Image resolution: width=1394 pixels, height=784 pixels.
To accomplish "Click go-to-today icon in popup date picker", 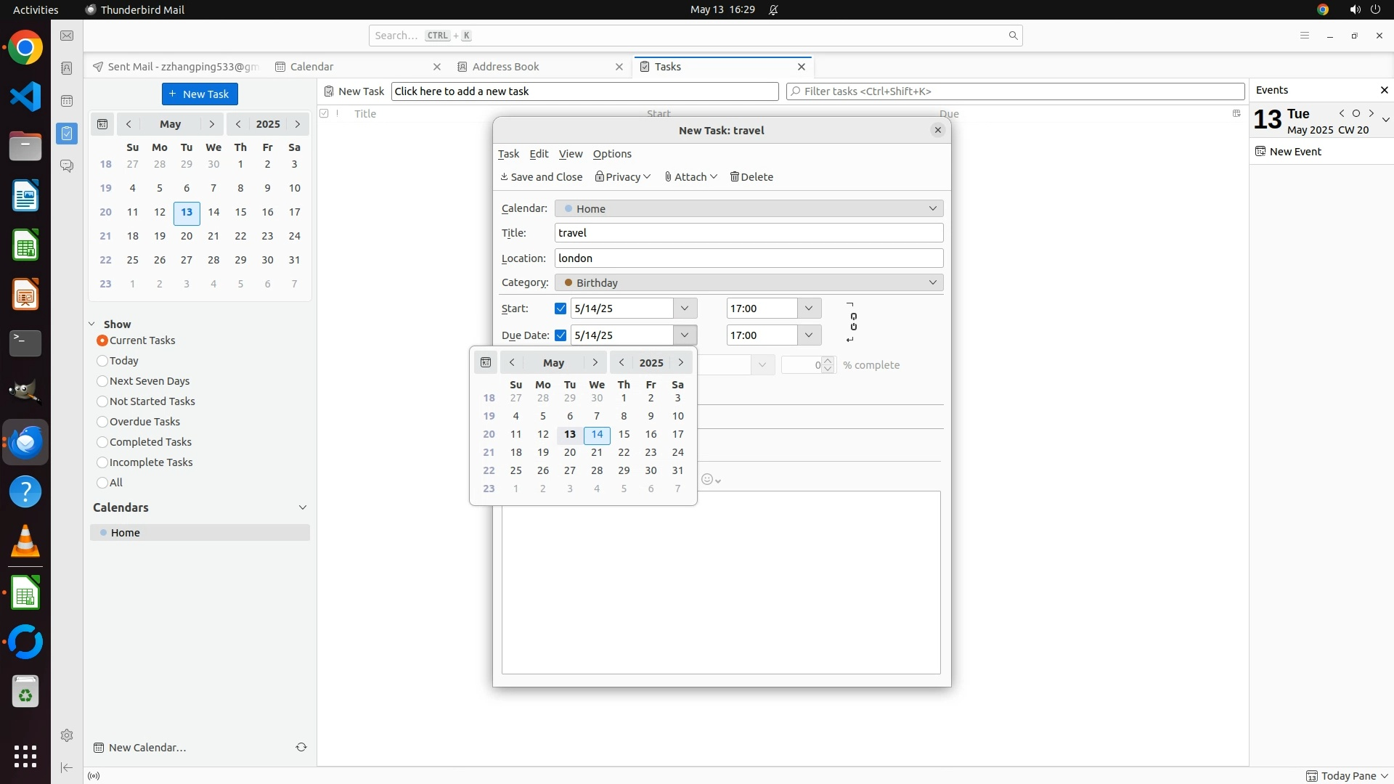I will click(486, 362).
